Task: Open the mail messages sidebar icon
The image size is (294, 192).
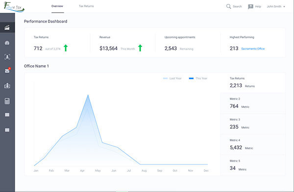Action: (x=7, y=71)
